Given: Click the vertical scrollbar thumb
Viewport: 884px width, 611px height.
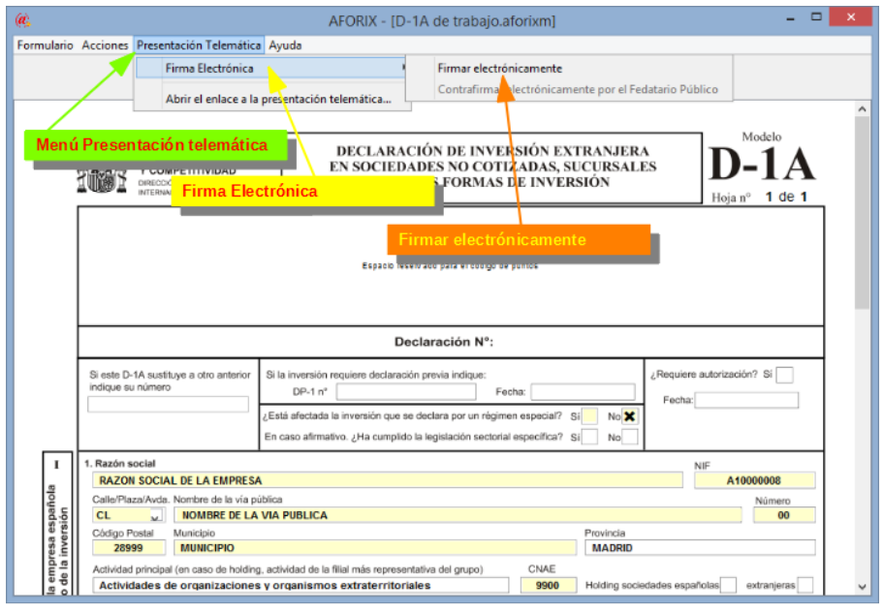Looking at the screenshot, I should click(862, 213).
